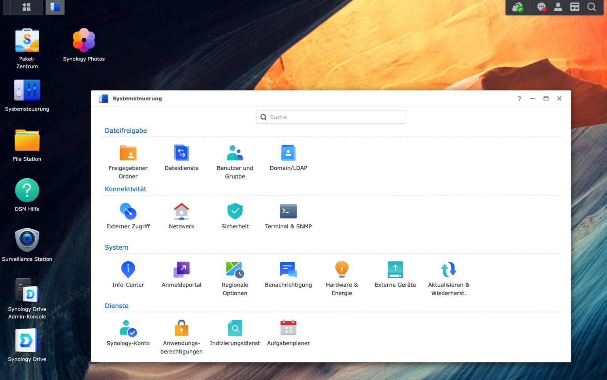
Task: Launch Surveillance Station from desktop
Action: (27, 245)
